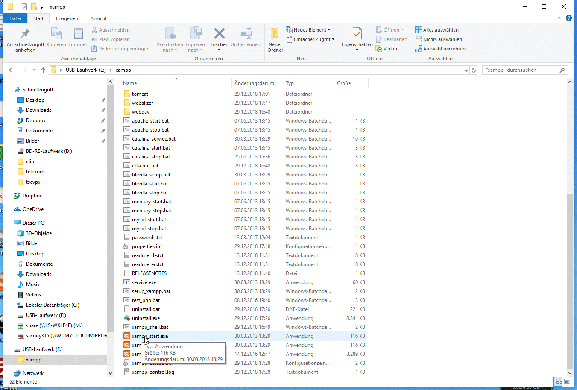
Task: Select Netzwerk in navigation pane
Action: click(x=33, y=373)
